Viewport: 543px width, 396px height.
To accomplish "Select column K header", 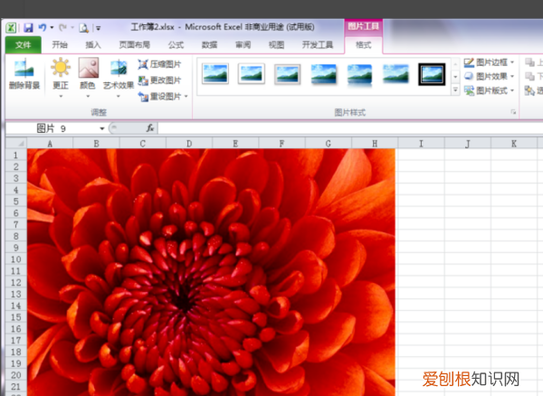I will point(514,143).
